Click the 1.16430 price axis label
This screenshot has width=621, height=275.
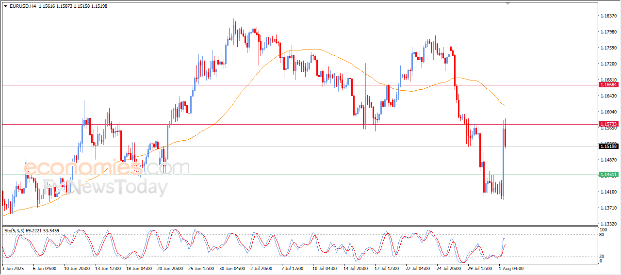[x=608, y=96]
